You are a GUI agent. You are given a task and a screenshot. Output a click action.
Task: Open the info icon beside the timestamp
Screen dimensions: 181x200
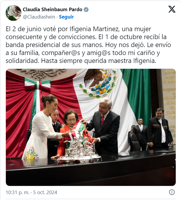coord(172,192)
